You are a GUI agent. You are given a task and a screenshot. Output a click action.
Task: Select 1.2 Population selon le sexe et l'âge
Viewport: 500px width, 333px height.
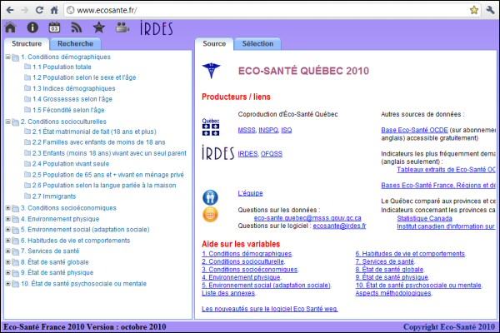[84, 77]
